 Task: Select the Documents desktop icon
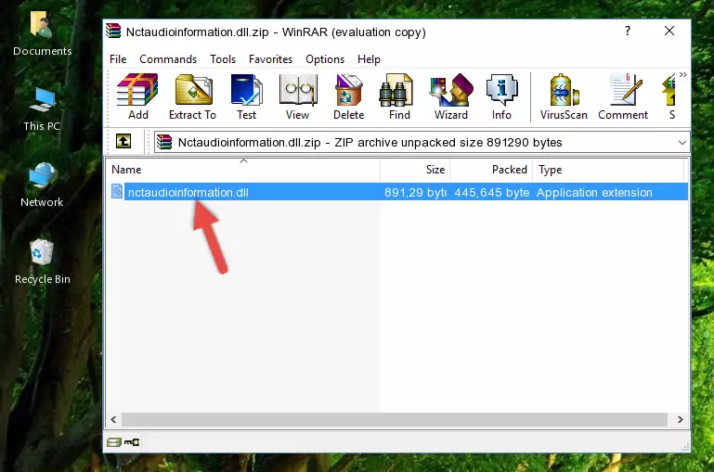coord(43,34)
